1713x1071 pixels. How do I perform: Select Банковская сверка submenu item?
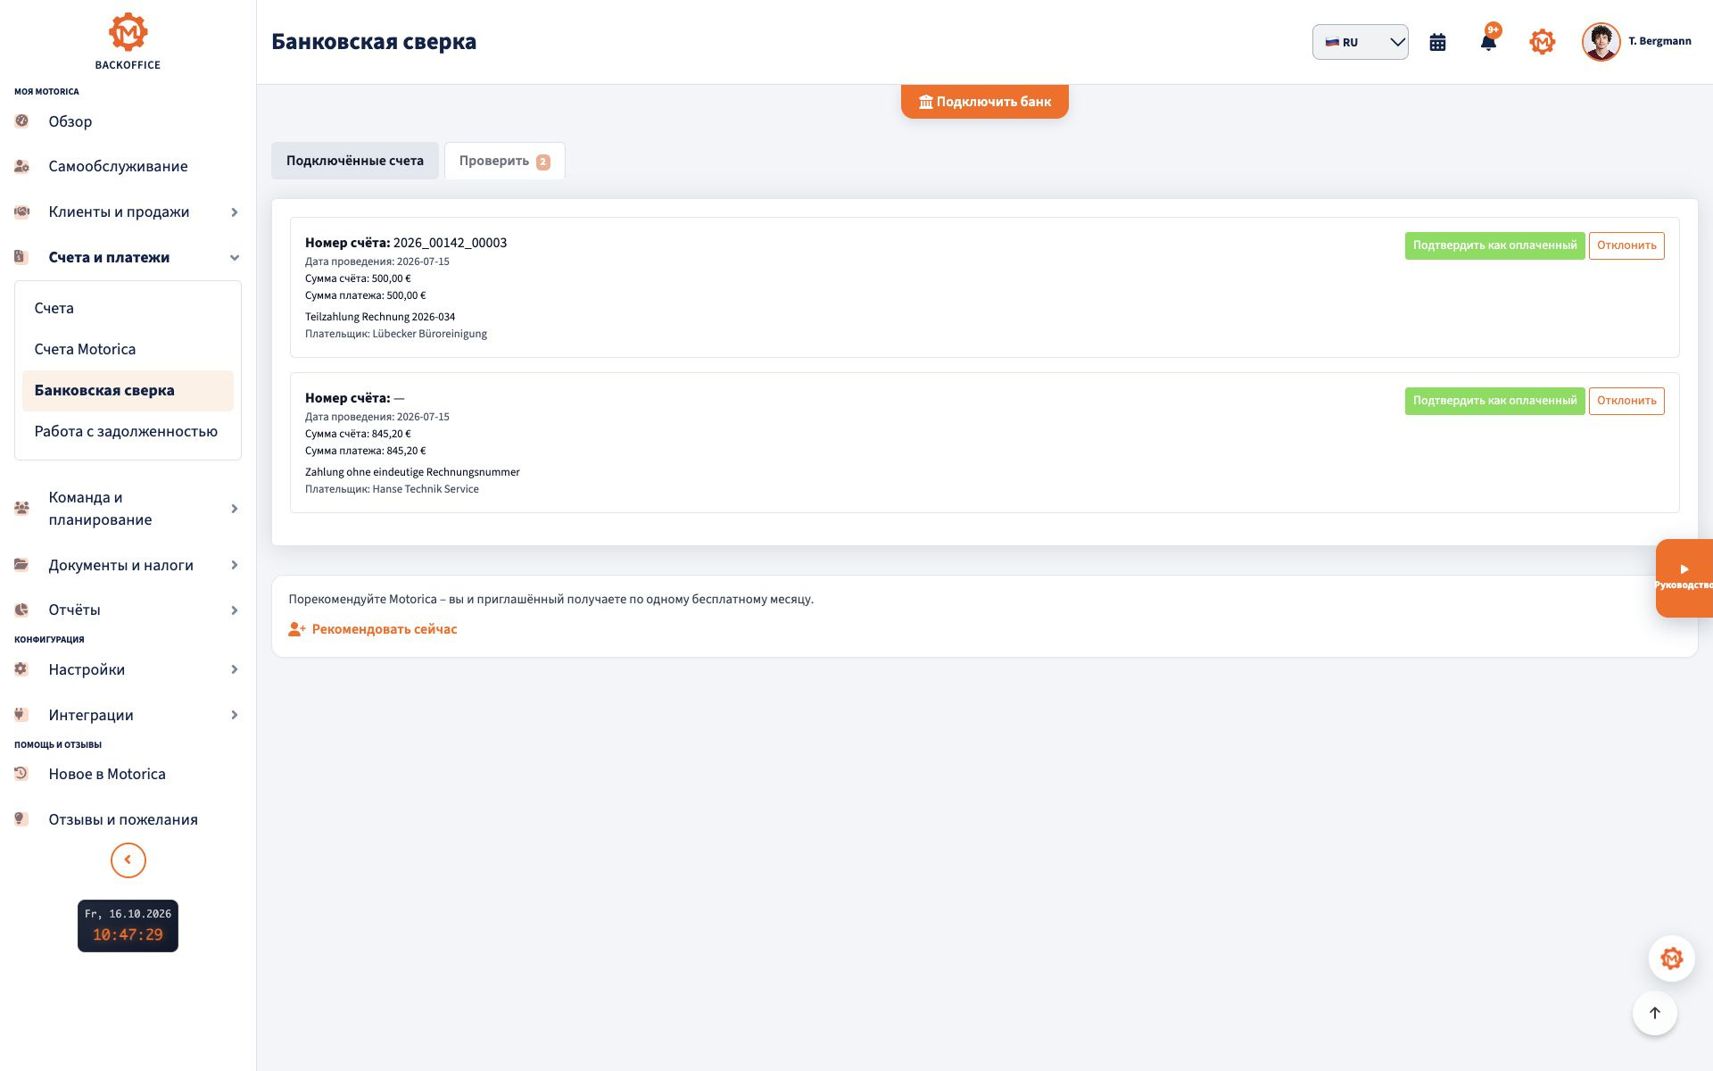[128, 390]
